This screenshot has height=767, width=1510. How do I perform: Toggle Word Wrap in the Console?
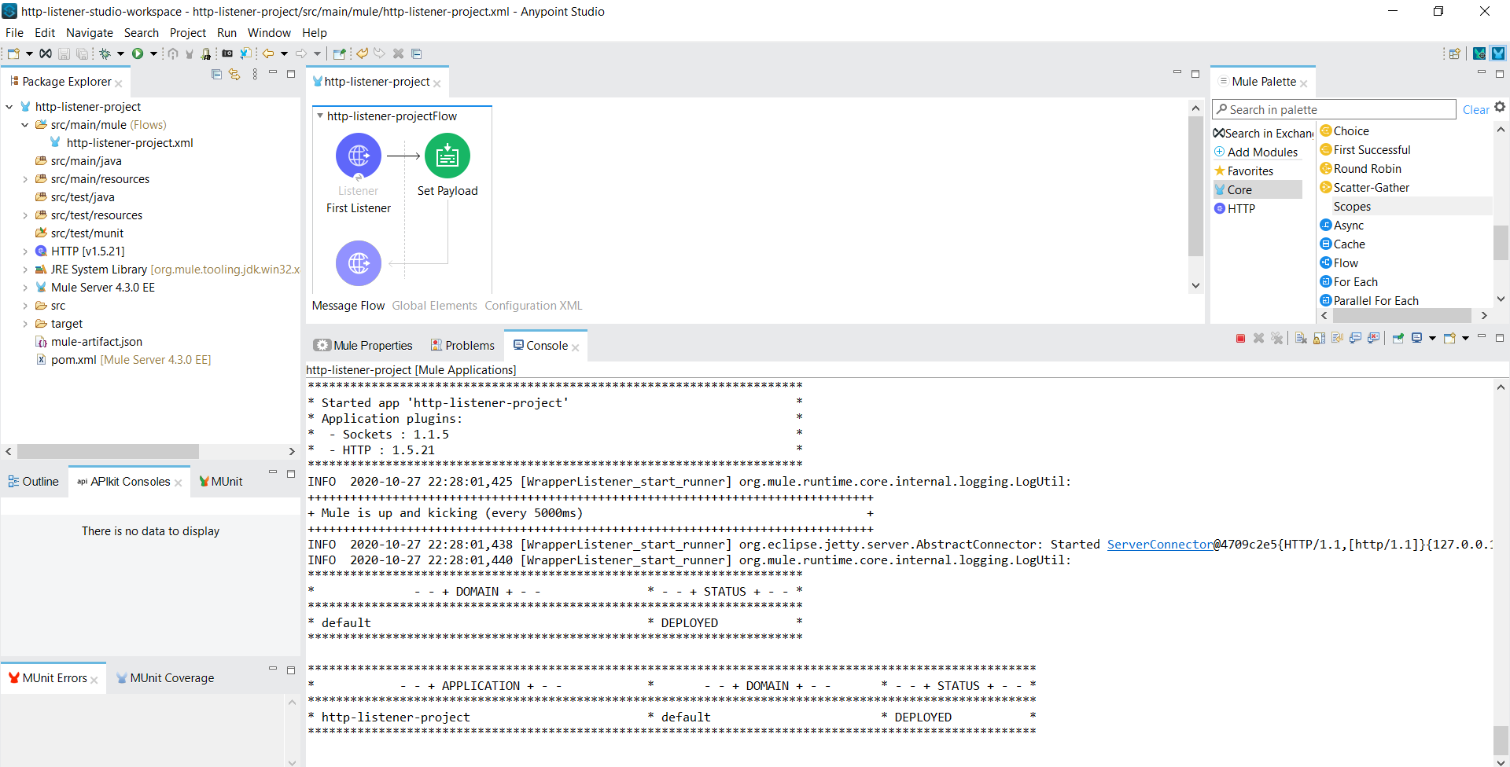1337,338
